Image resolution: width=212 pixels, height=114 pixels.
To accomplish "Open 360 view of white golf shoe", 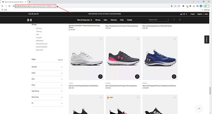I will pyautogui.click(x=100, y=77).
